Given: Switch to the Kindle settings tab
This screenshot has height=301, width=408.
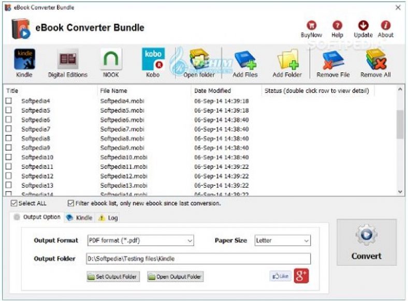Looking at the screenshot, I should tap(80, 218).
